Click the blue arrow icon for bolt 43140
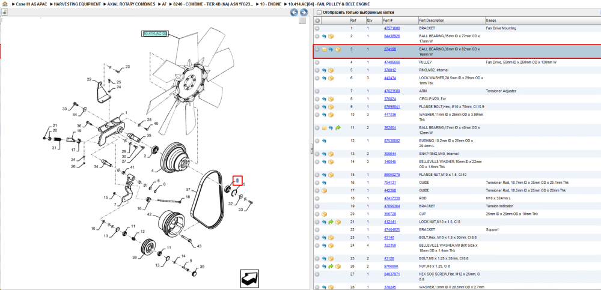 324,238
